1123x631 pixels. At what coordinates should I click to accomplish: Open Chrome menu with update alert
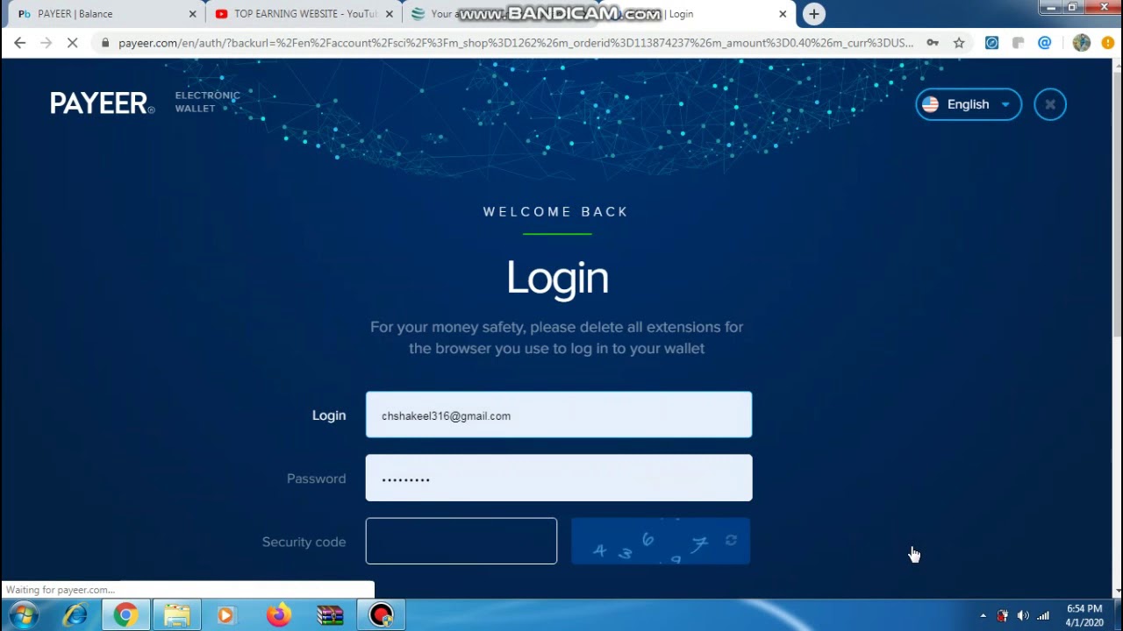click(1107, 42)
